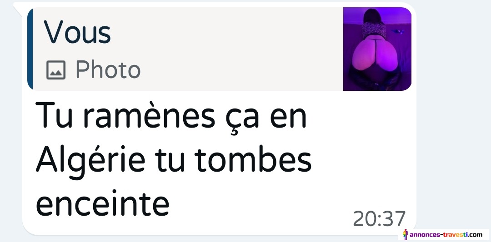Click the blue quote bar on left
Image resolution: width=491 pixels, height=242 pixels.
click(30, 49)
